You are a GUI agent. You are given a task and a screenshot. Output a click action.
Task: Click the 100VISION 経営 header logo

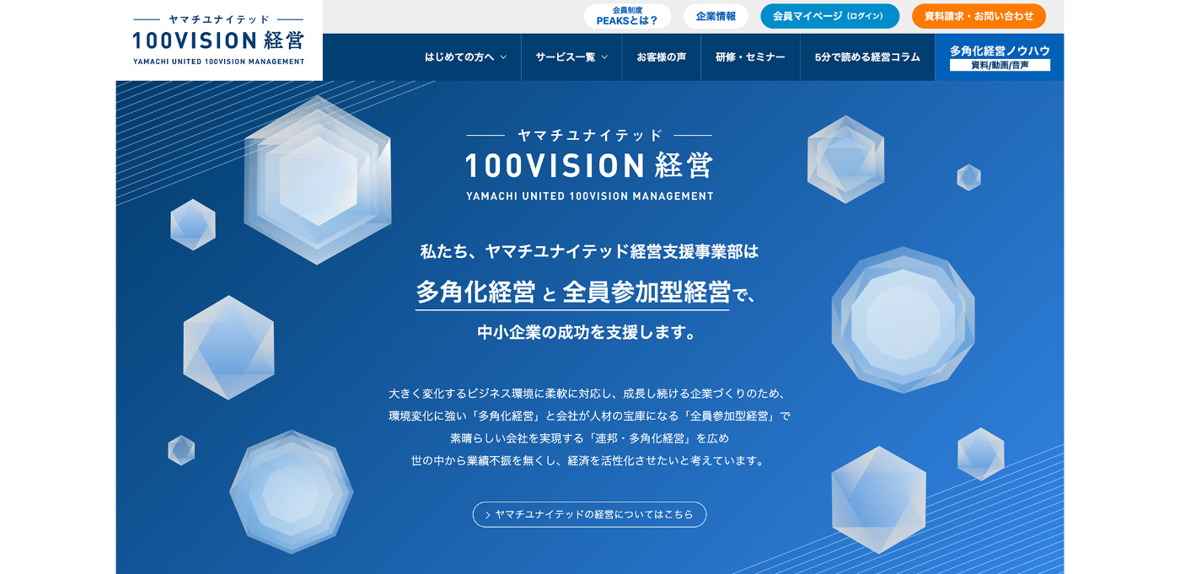219,40
